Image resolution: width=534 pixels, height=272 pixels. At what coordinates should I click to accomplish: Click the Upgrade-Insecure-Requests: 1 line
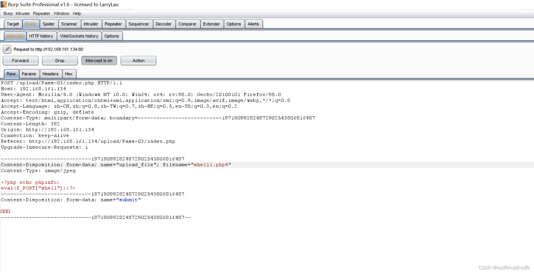pyautogui.click(x=44, y=147)
